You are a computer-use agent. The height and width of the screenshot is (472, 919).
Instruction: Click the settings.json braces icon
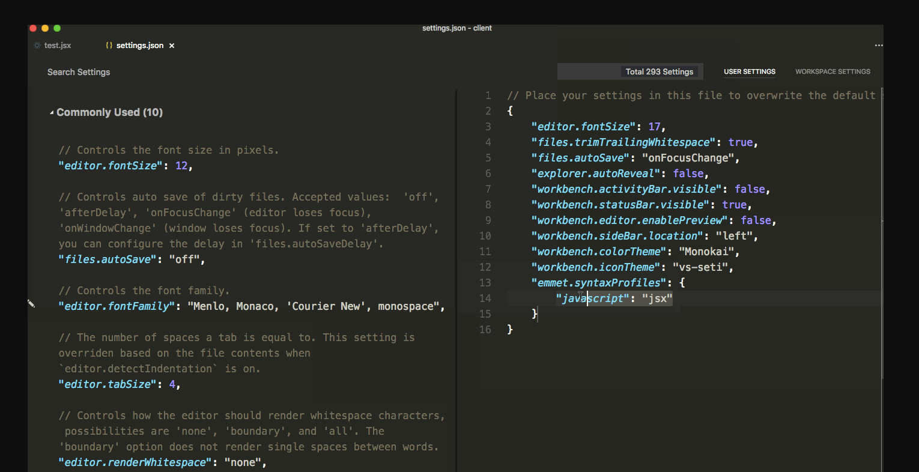pyautogui.click(x=109, y=46)
